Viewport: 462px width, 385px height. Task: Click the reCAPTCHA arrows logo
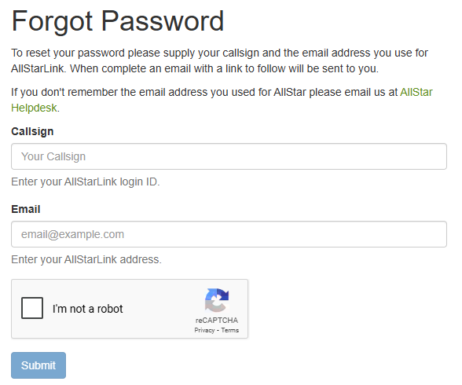(x=217, y=300)
